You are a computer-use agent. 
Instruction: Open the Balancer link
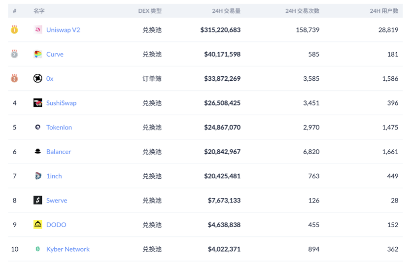point(59,152)
